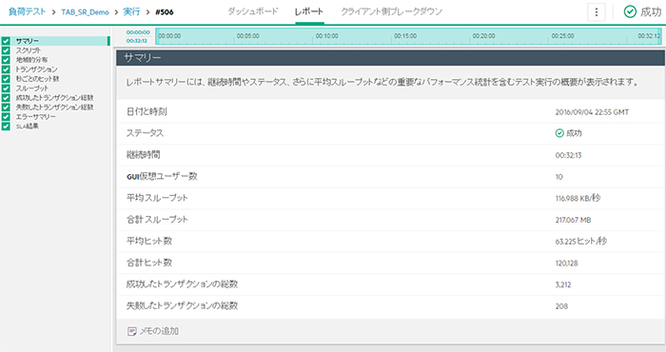
Task: Select トランザクション in the section list
Action: pos(36,69)
